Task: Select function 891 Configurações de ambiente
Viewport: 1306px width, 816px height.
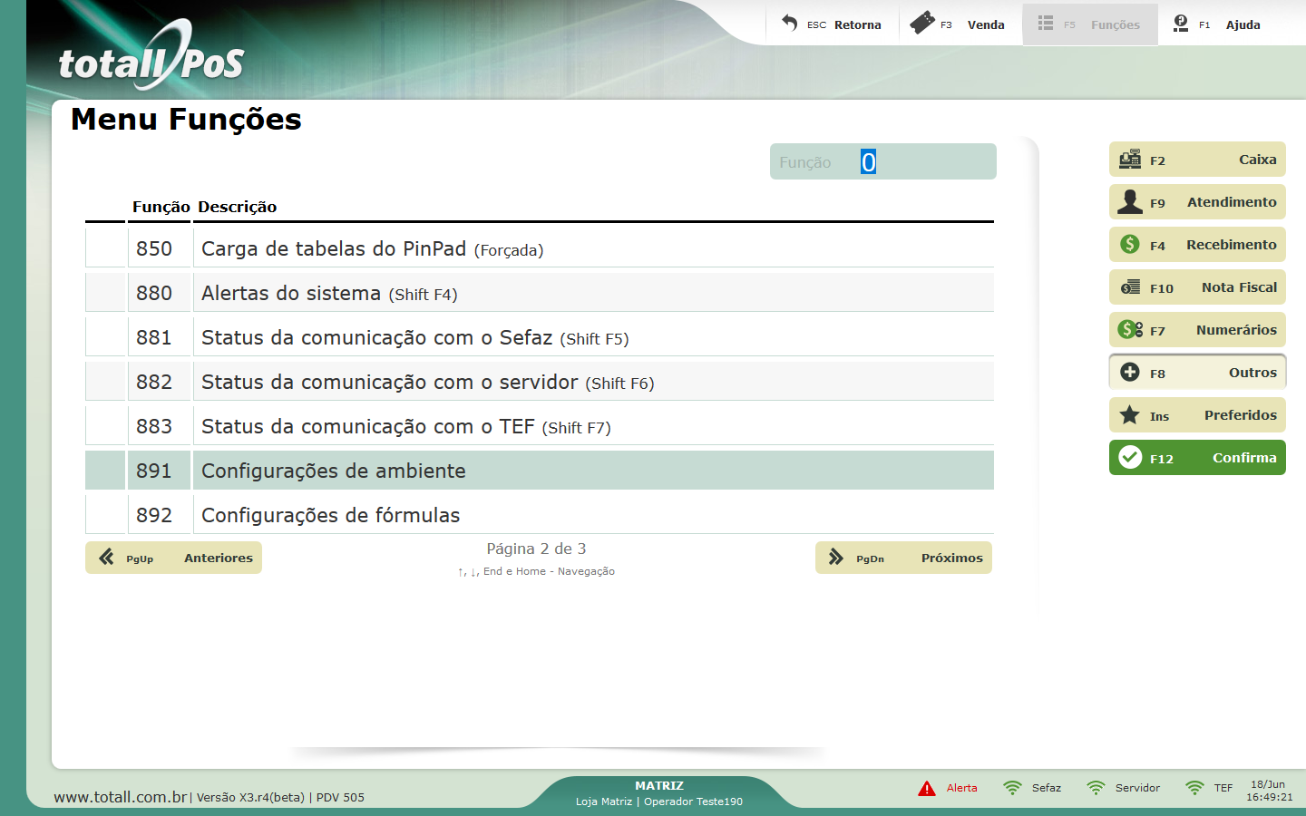Action: (x=540, y=471)
